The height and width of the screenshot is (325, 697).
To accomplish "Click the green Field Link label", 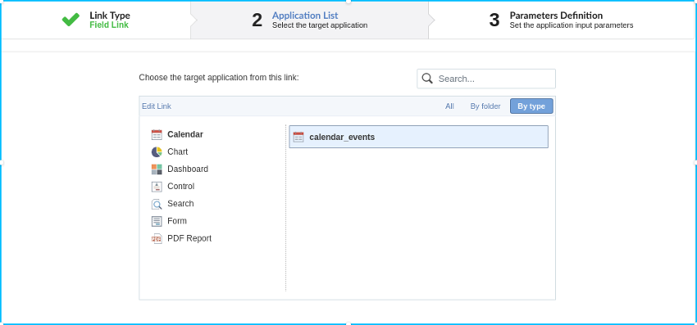I will (x=109, y=25).
